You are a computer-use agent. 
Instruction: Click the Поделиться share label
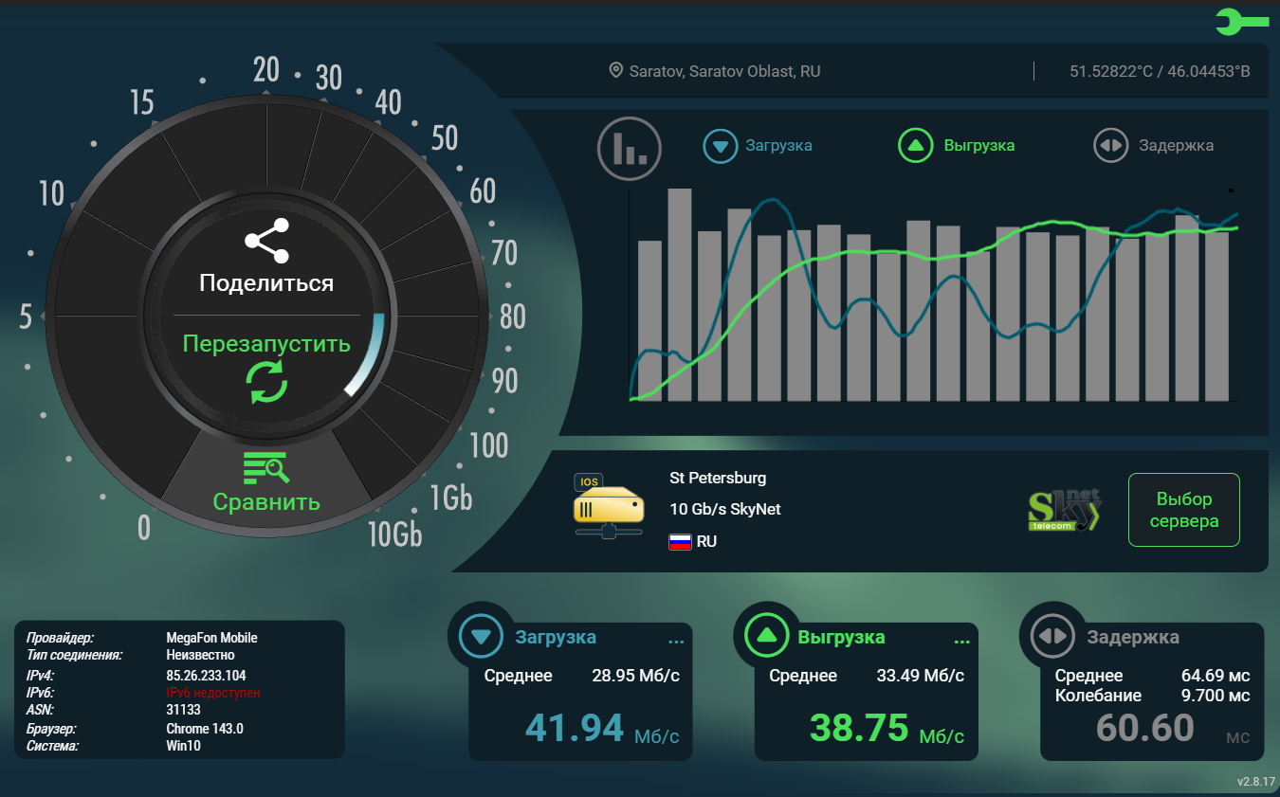click(266, 283)
